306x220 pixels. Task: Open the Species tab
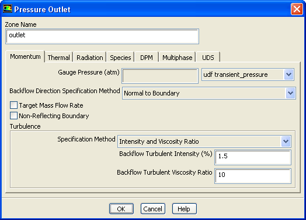(120, 58)
